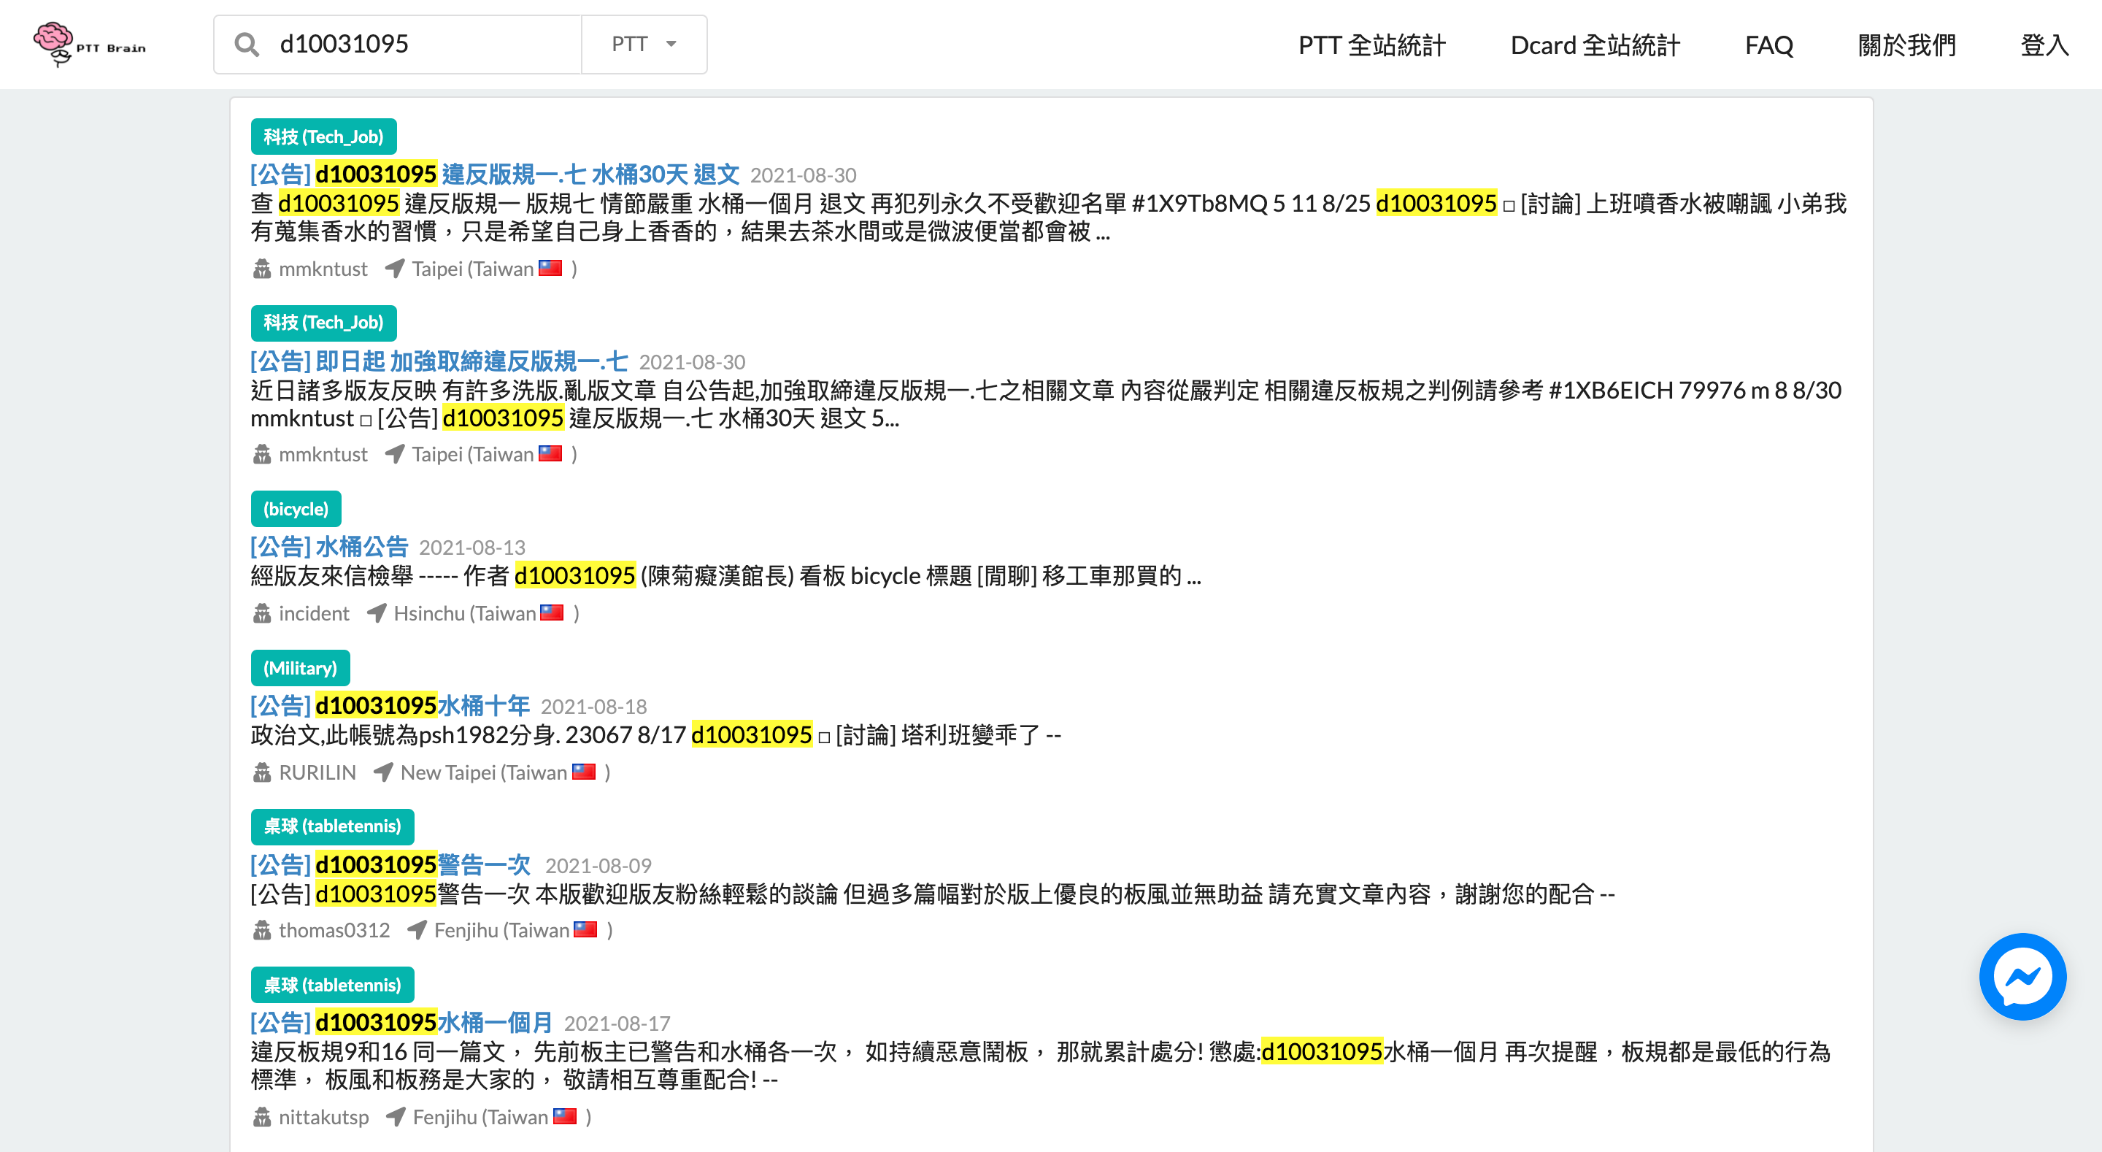Click location text New Taipei (Taiwan
The height and width of the screenshot is (1152, 2102).
click(483, 772)
